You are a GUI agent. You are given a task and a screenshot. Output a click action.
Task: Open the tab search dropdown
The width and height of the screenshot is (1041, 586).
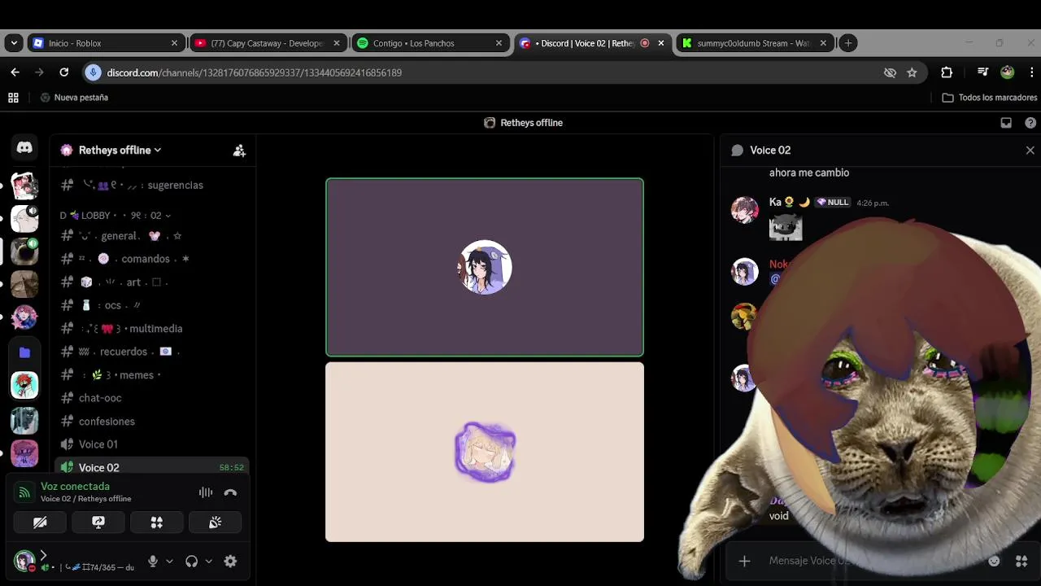(13, 43)
